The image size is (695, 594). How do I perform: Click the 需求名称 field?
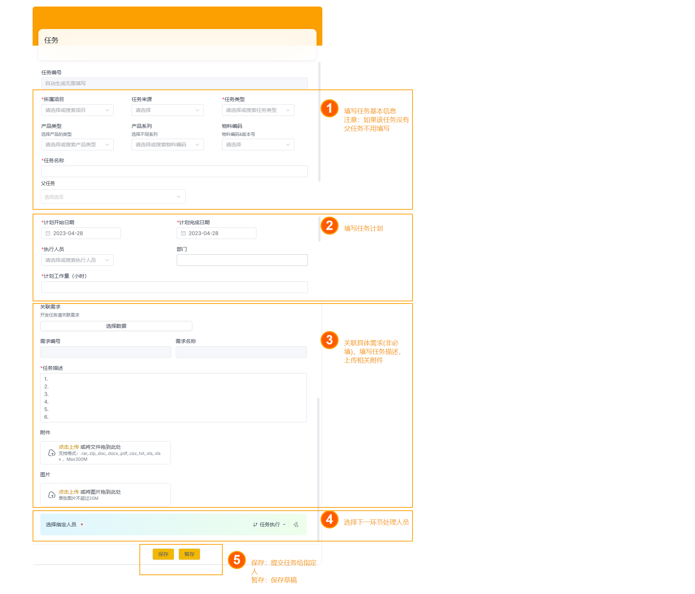coord(241,352)
